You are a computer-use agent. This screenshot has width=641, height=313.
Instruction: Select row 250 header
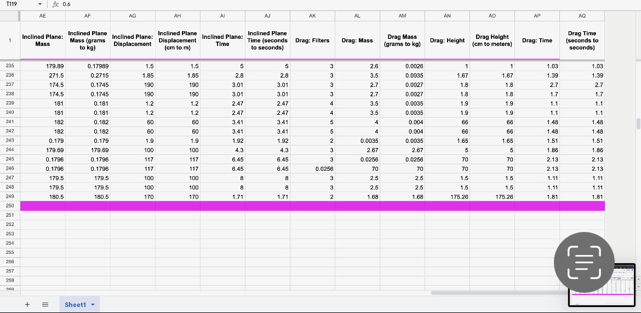tap(10, 206)
